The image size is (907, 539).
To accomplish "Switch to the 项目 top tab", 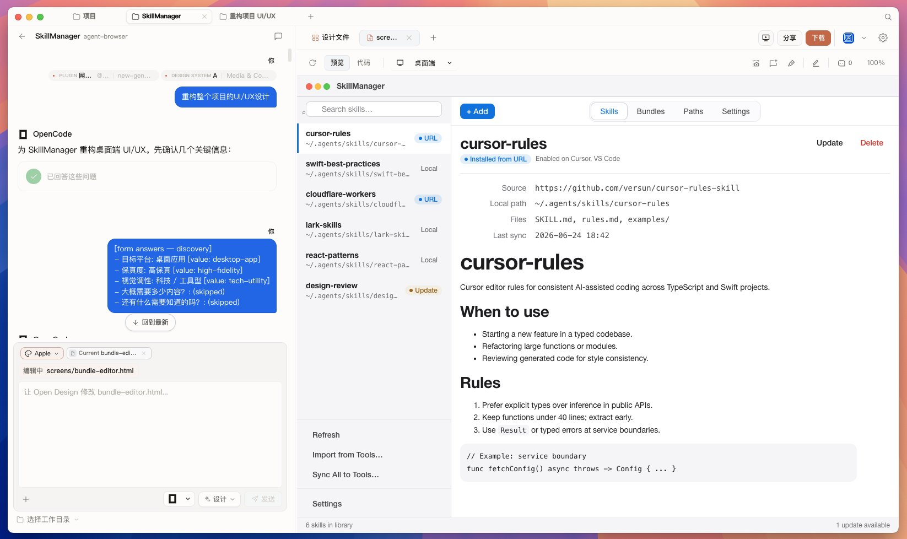I will (x=85, y=17).
